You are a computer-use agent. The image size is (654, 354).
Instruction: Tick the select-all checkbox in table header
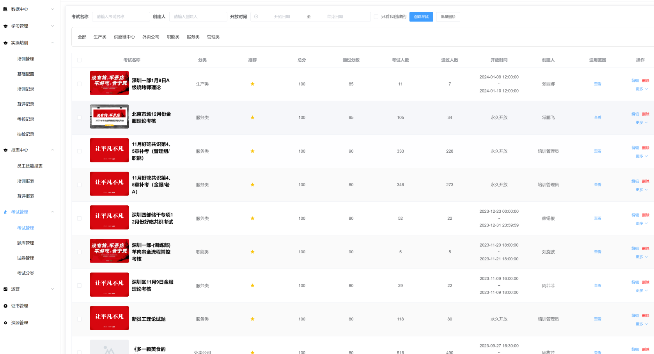[x=80, y=60]
